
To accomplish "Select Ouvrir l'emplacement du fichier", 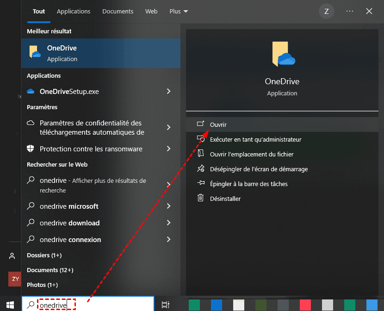I will pos(282,154).
